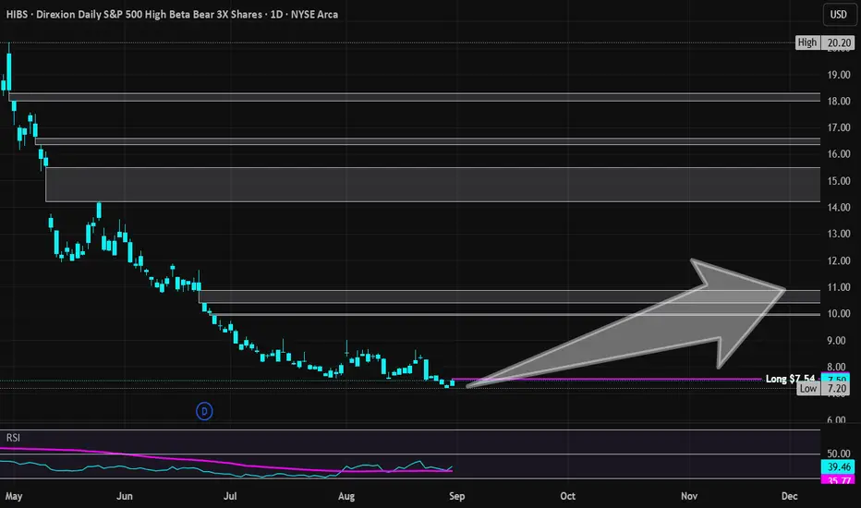Click the Aug label on time axis
861x508 pixels.
pos(346,496)
